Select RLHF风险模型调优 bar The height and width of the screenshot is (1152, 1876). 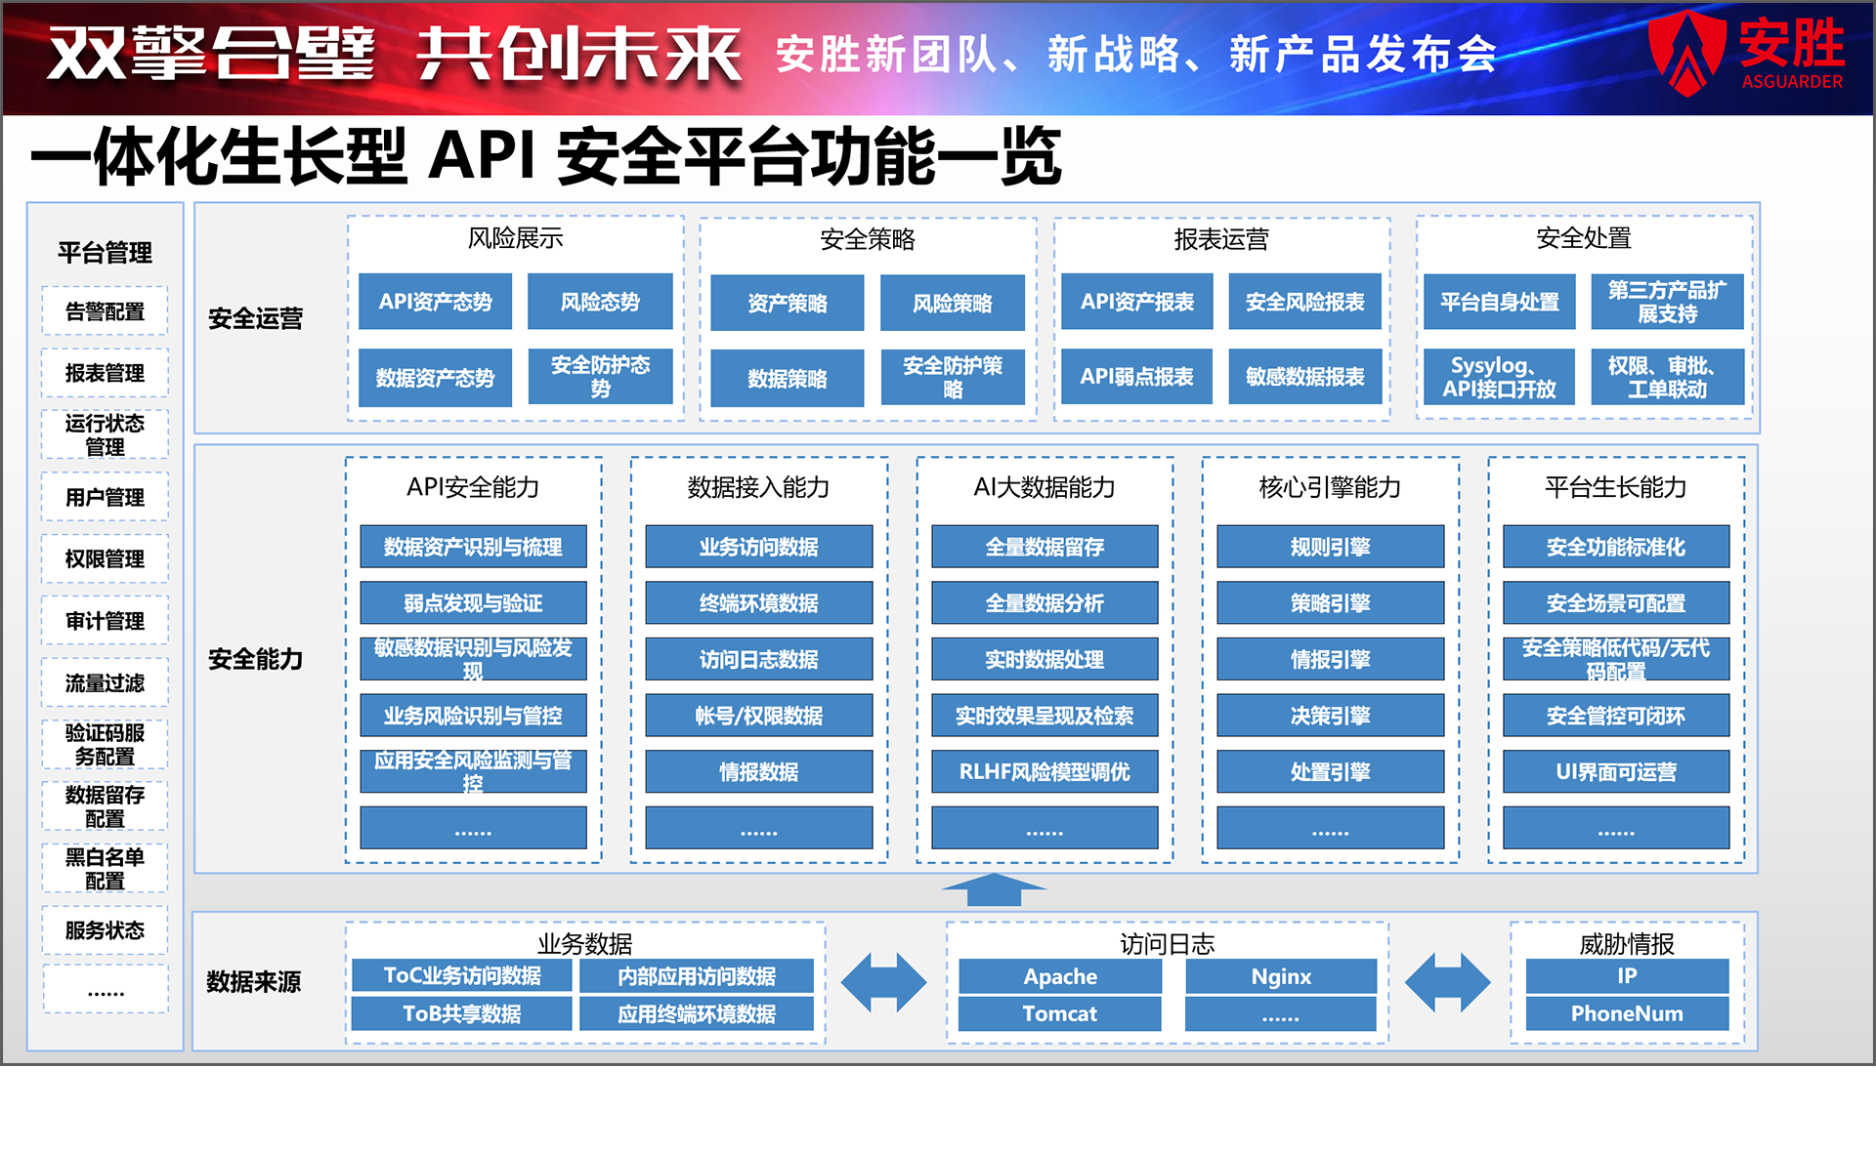1045,771
